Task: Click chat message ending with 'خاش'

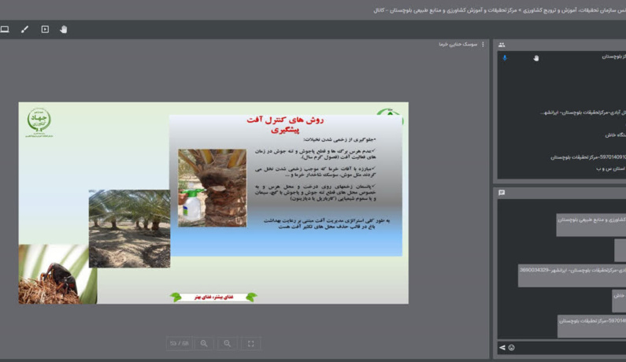Action: [619, 301]
